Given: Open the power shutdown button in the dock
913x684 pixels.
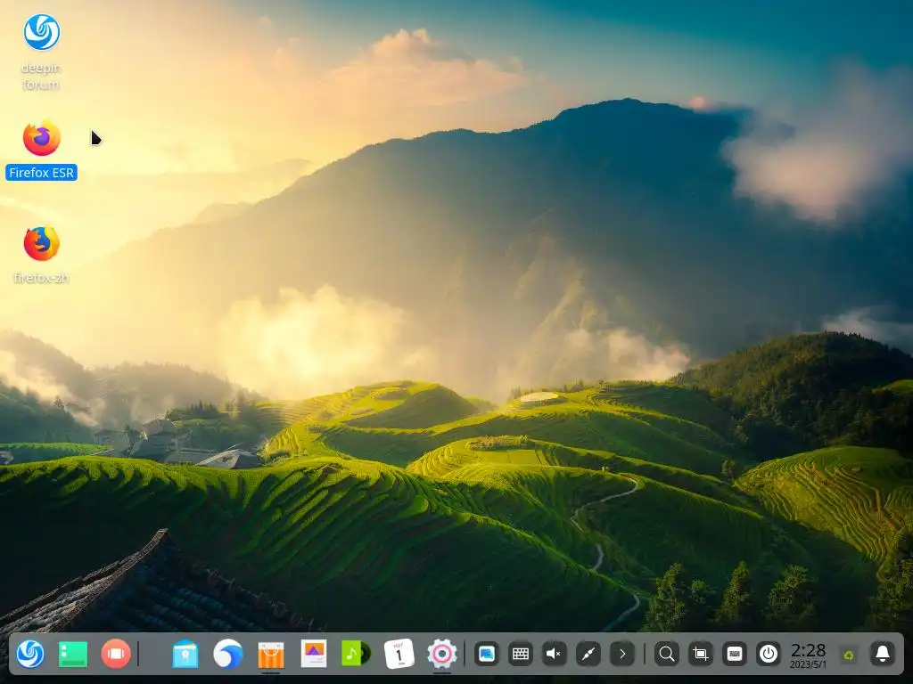Looking at the screenshot, I should tap(768, 655).
